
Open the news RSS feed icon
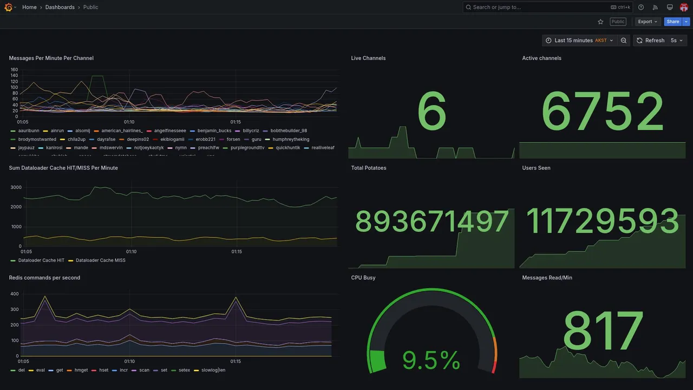655,7
